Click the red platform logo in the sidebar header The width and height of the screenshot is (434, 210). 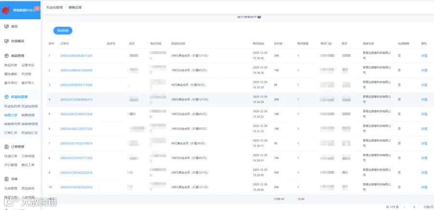tap(6, 10)
